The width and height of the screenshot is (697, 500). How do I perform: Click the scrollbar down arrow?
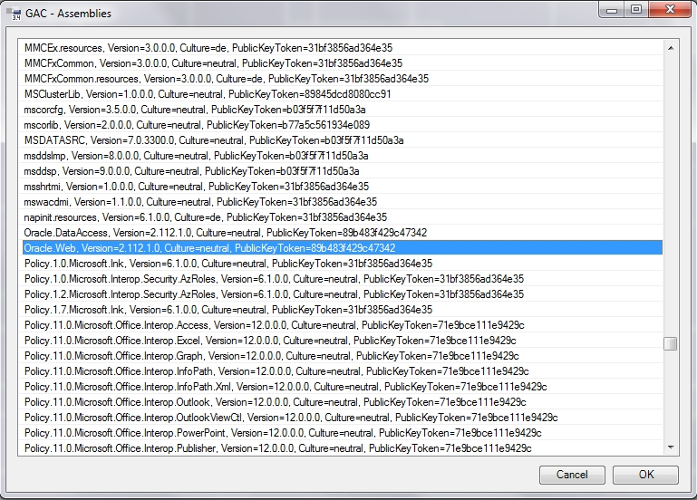click(x=670, y=447)
